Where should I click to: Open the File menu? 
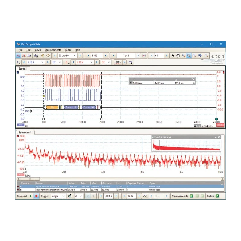tap(20, 50)
